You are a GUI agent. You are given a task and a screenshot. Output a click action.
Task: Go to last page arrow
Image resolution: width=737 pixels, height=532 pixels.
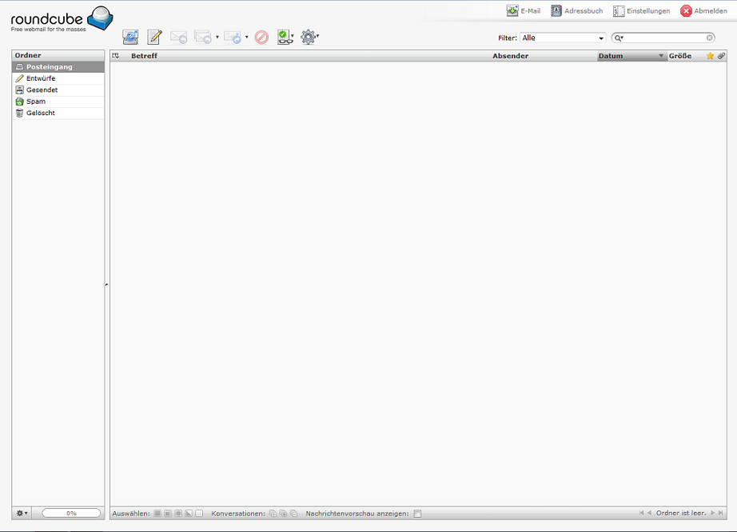pos(720,513)
